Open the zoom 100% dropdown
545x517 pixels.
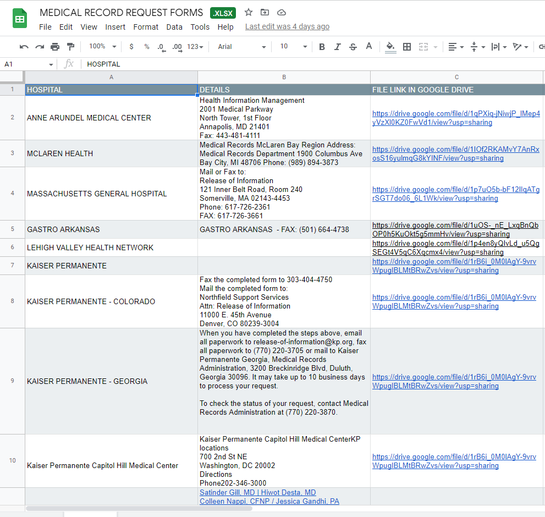tap(103, 46)
